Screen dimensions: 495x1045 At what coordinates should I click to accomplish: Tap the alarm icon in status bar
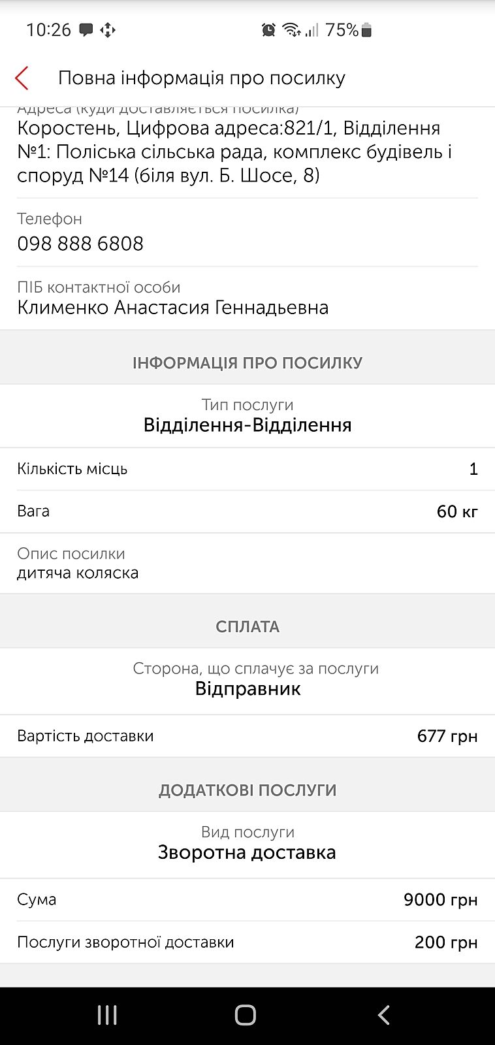(268, 30)
